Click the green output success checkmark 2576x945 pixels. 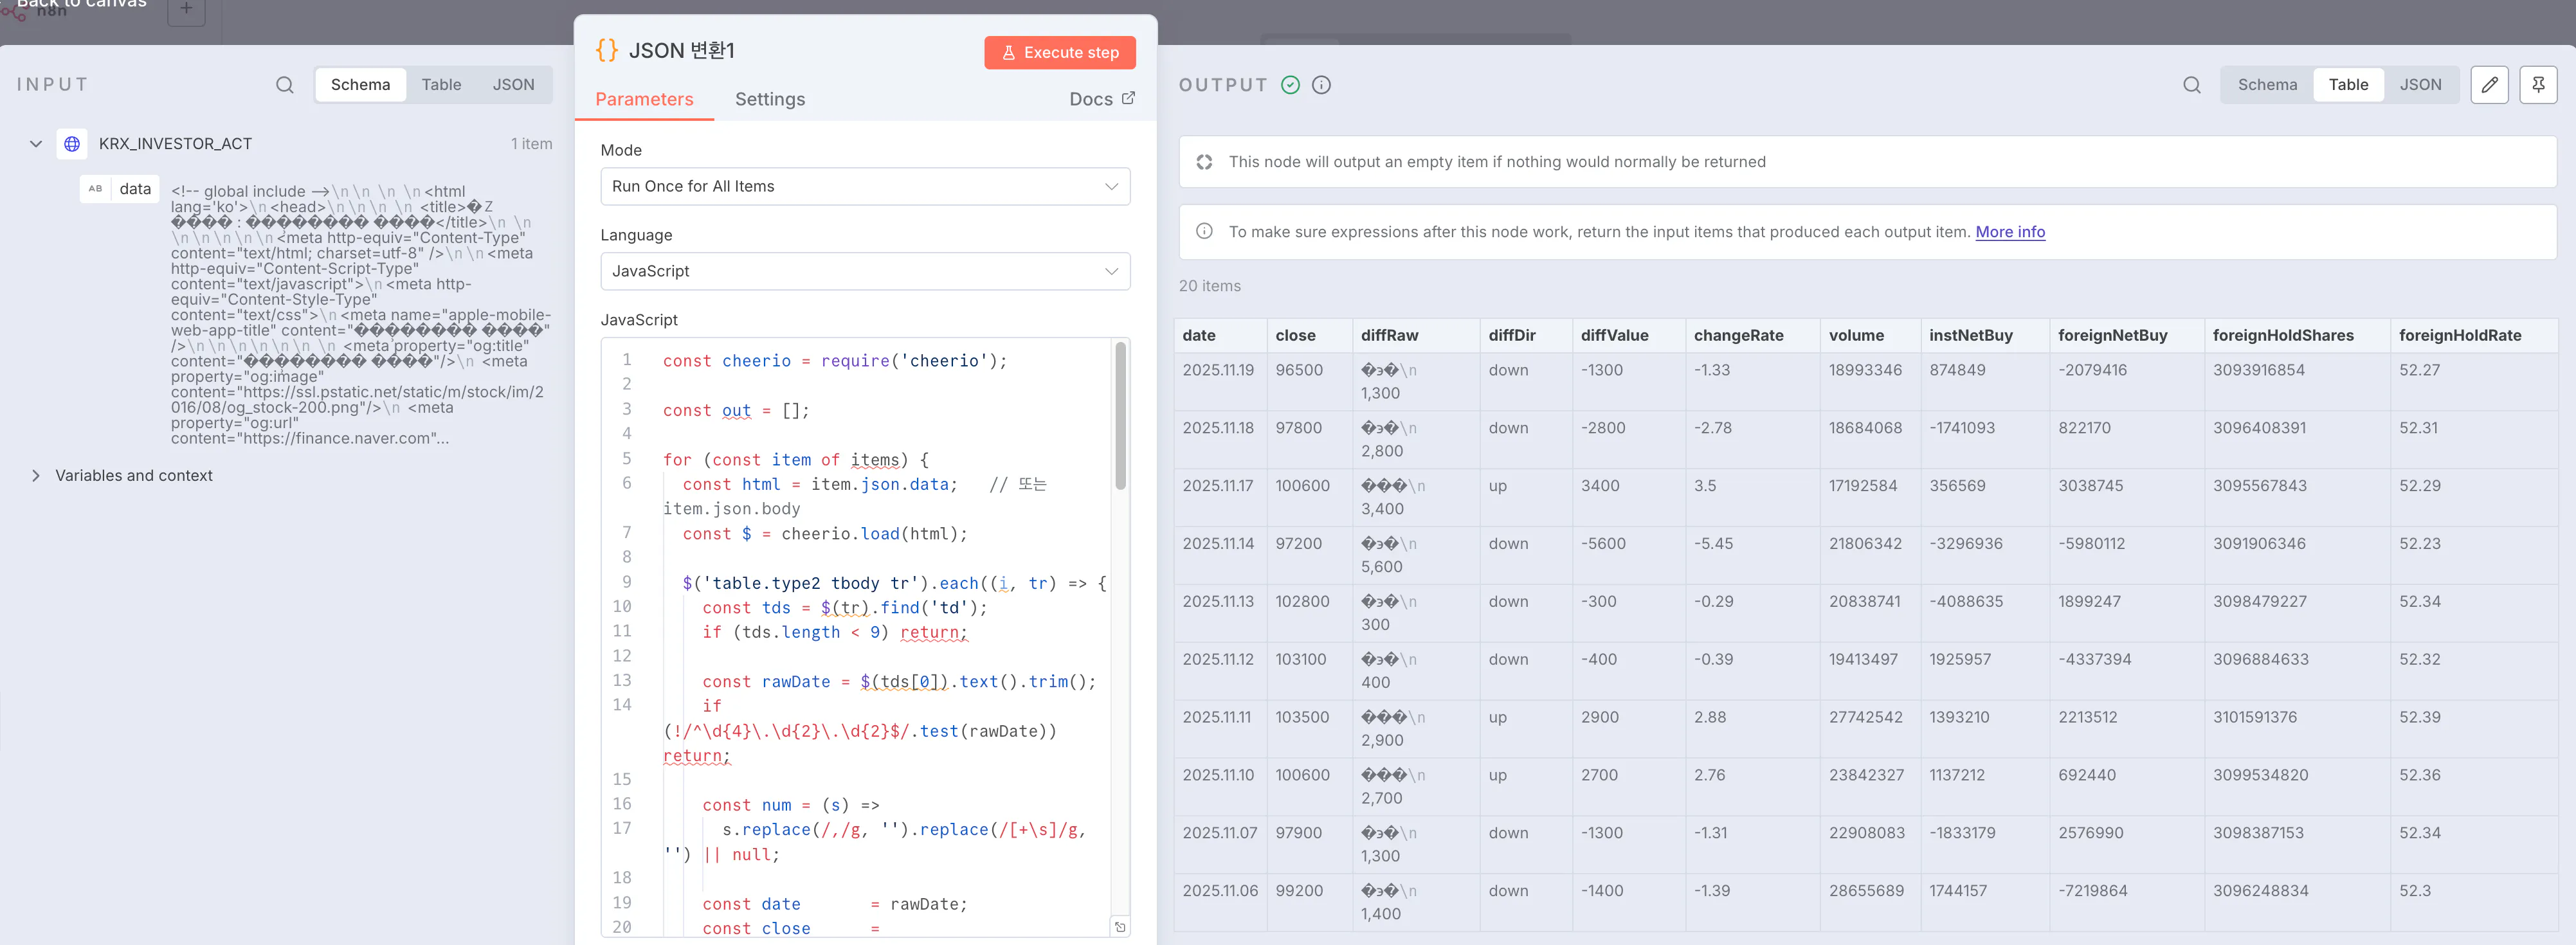(1290, 85)
